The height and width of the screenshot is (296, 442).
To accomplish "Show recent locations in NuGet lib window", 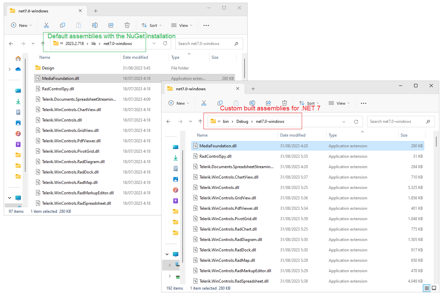I will pos(33,44).
